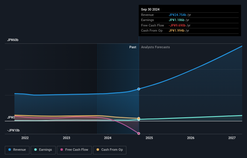This screenshot has height=158, width=247.
Task: Select the orange Cash From Op data point
Action: 139,118
